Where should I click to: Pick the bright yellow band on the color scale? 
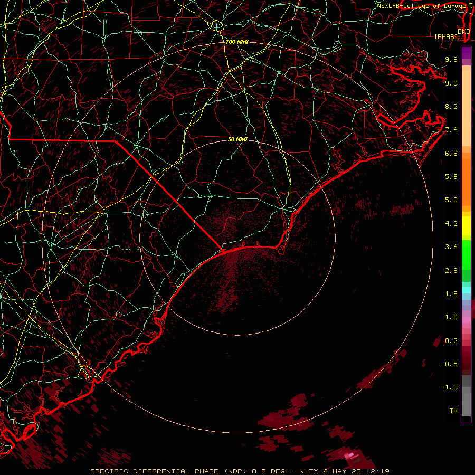pos(466,226)
